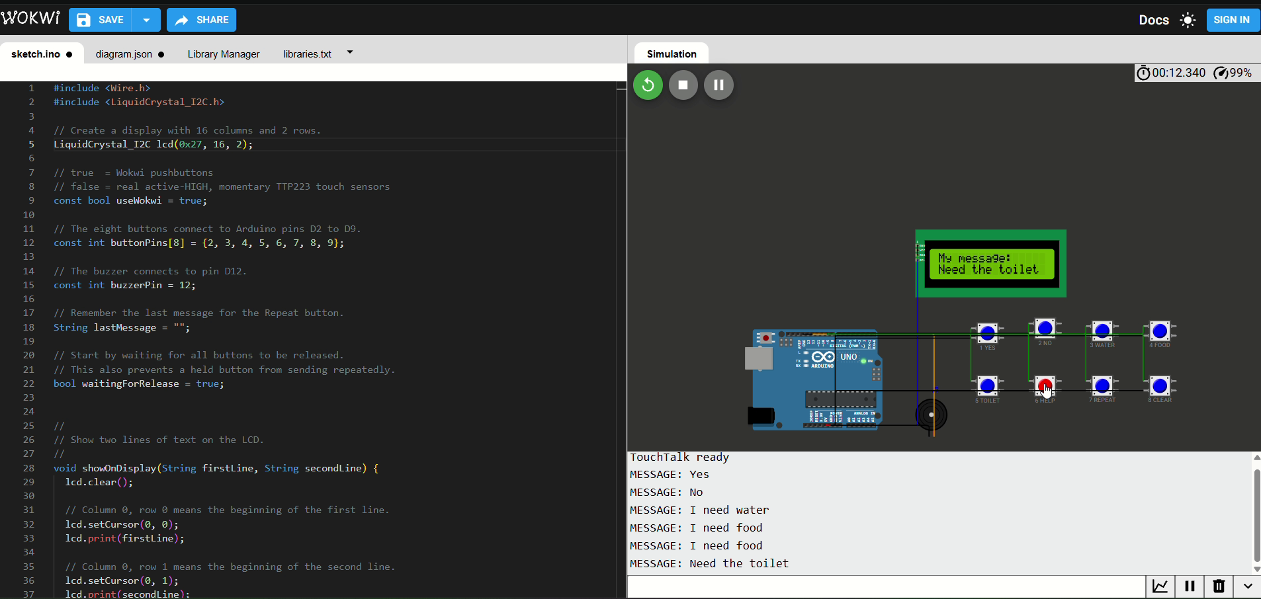The image size is (1261, 599).
Task: Push the 5 TOILET pushbutton
Action: tap(987, 385)
